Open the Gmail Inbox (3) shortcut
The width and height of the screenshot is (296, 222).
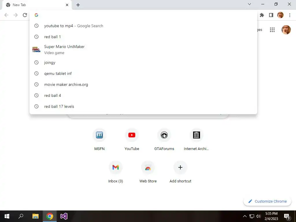tap(116, 172)
